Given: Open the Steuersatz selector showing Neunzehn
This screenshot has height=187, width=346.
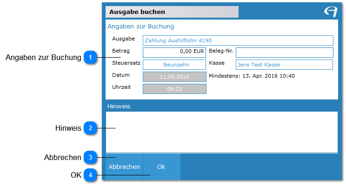Looking at the screenshot, I should (174, 65).
